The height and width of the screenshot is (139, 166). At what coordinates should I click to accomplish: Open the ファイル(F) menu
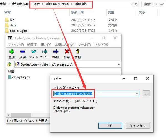click(16, 44)
